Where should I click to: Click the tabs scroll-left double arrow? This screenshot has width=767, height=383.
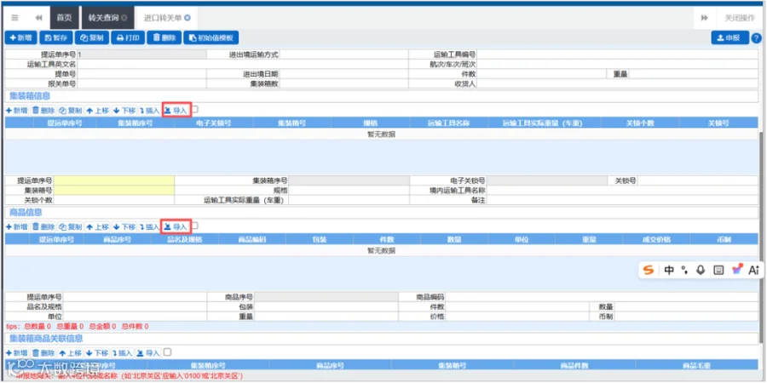(x=38, y=18)
